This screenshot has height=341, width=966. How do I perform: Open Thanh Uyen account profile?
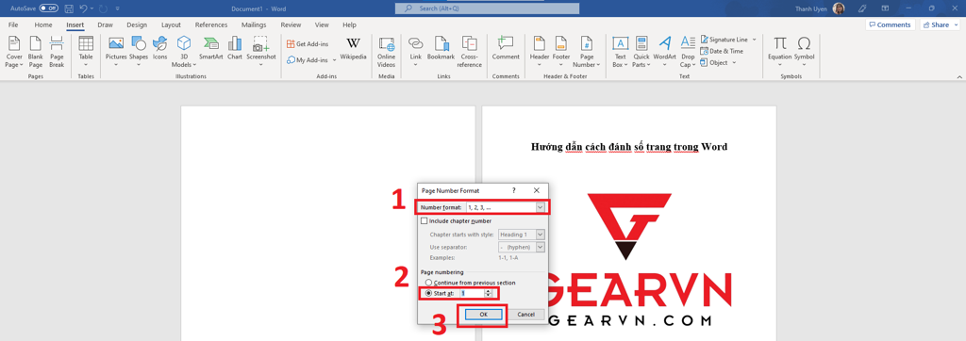(820, 8)
